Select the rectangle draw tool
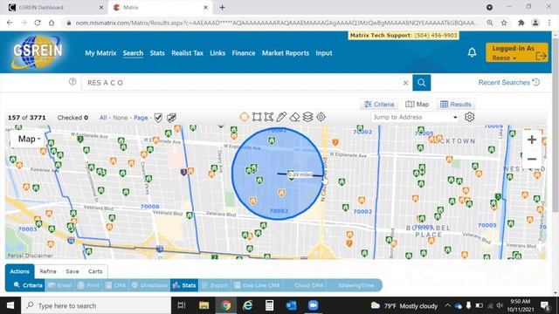The image size is (559, 314). pyautogui.click(x=257, y=117)
